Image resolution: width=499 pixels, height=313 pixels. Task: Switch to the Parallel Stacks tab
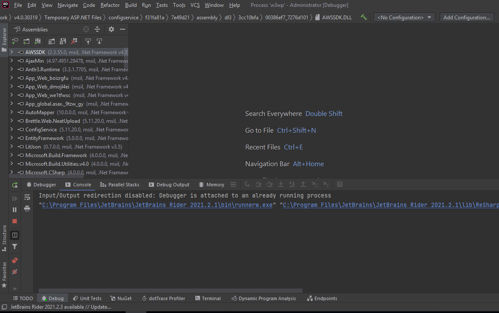(120, 185)
